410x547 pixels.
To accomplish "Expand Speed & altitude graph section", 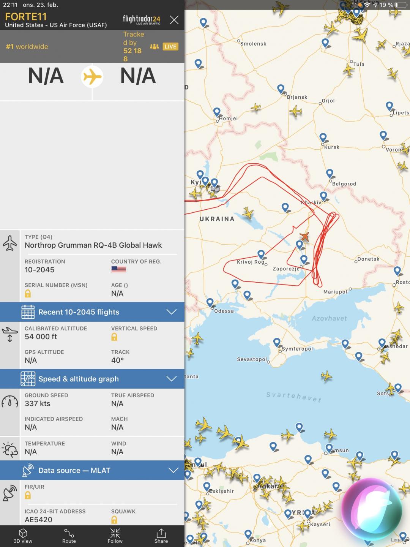I will [x=92, y=379].
